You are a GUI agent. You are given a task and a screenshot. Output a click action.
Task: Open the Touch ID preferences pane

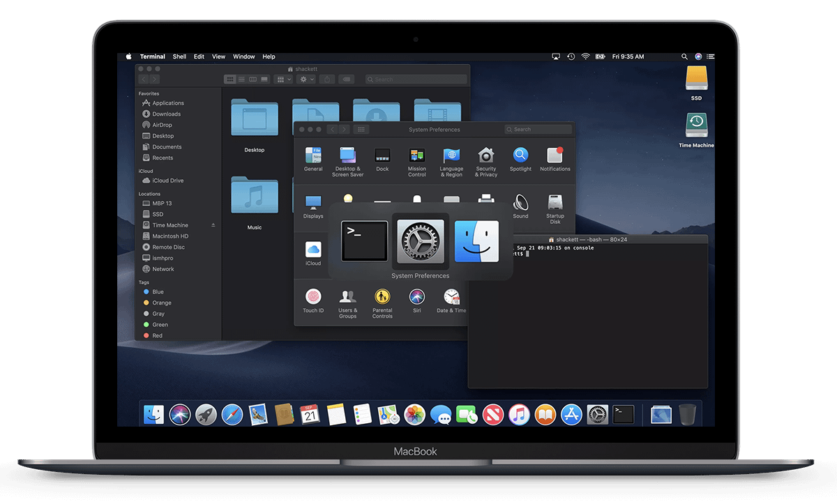(313, 300)
